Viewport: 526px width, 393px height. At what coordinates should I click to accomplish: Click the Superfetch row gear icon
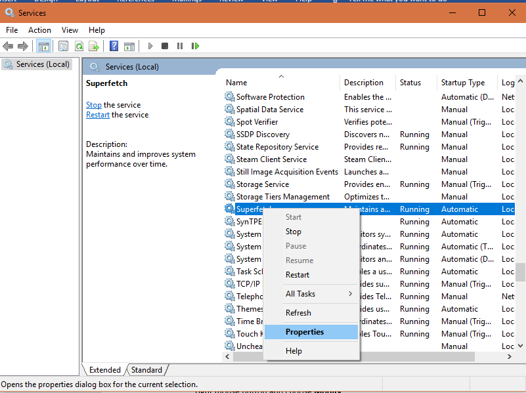229,209
